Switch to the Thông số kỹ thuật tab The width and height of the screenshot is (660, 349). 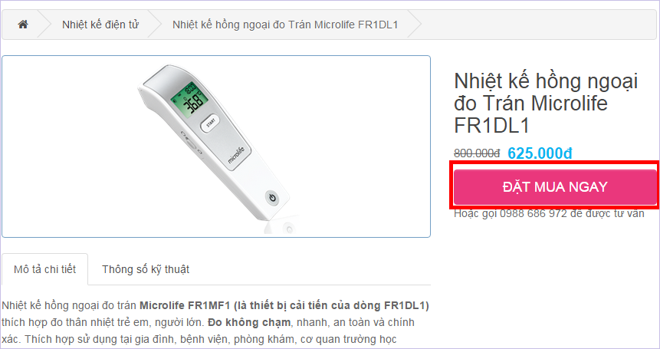(146, 269)
